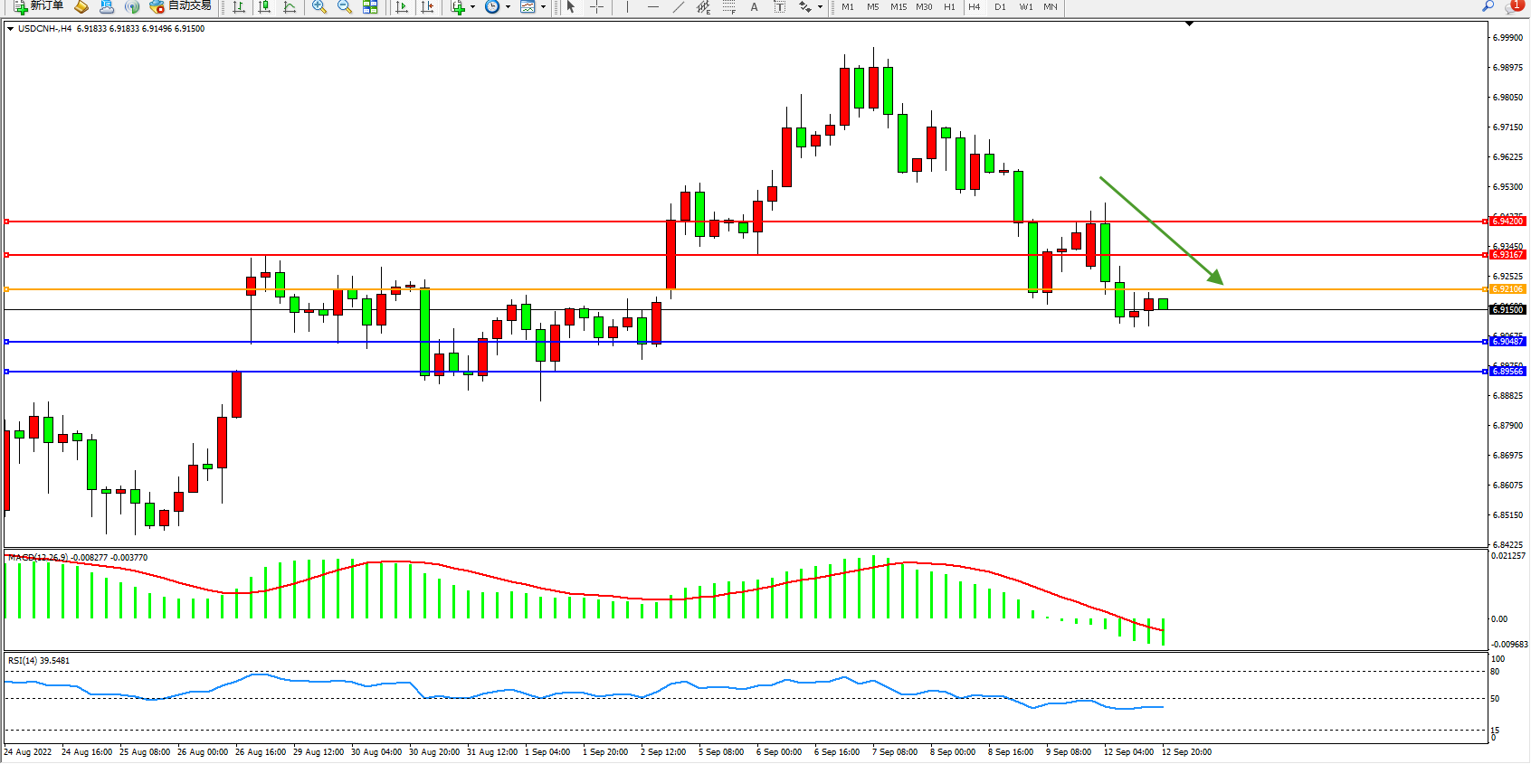This screenshot has width=1531, height=764.
Task: Expand the arrows objects dropdown
Action: 820,6
